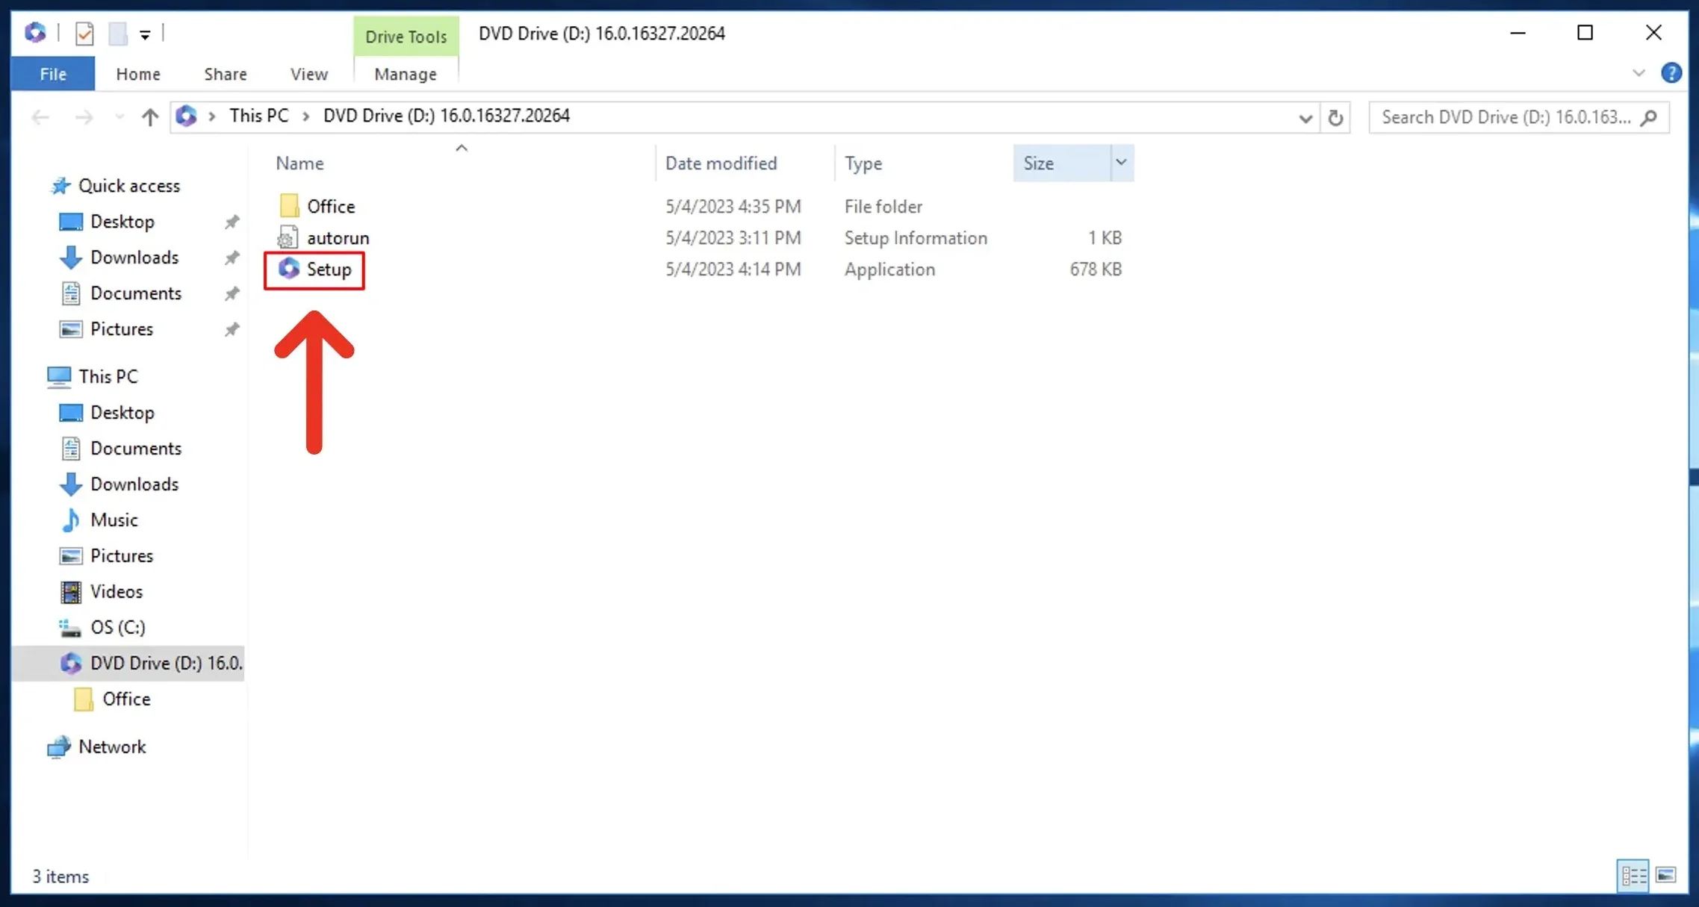The width and height of the screenshot is (1699, 907).
Task: Switch to details view layout icon
Action: coord(1633,875)
